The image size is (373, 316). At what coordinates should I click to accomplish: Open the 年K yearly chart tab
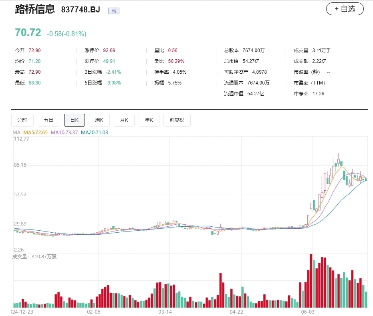coord(149,120)
